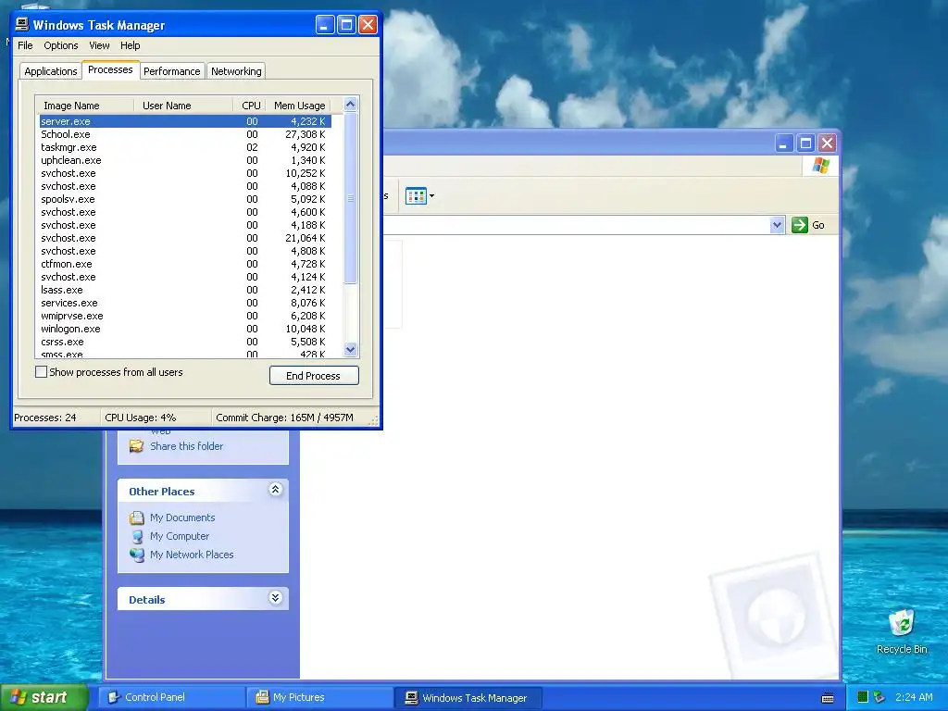Click the Commit Charge status bar entry
948x711 pixels.
coord(284,418)
